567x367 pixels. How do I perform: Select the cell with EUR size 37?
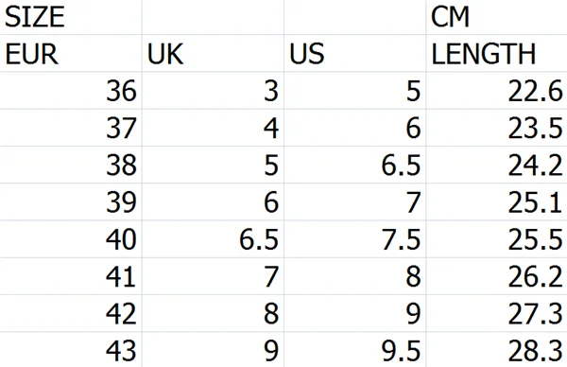click(71, 128)
